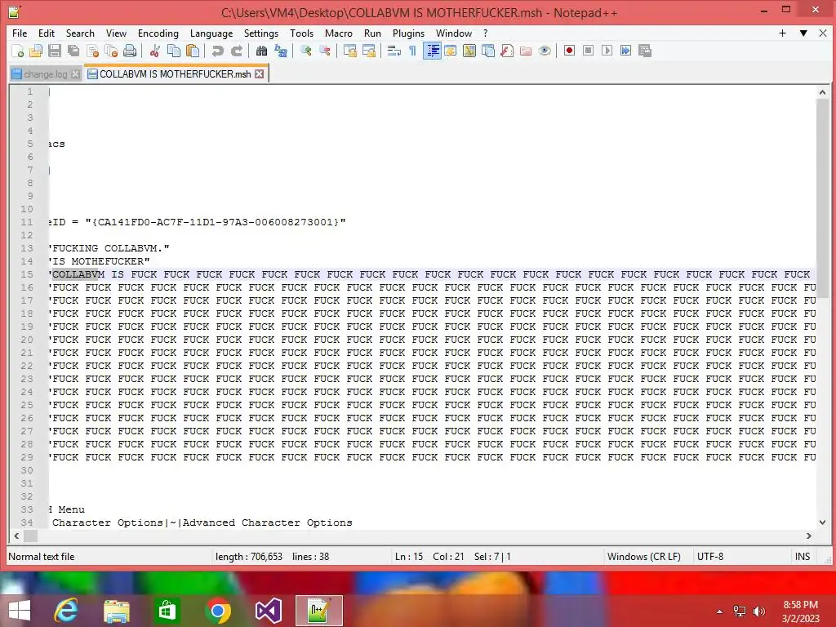Print the document using the printer icon
This screenshot has width=836, height=627.
(130, 51)
